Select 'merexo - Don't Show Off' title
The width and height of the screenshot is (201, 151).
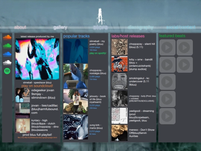pos(142,132)
